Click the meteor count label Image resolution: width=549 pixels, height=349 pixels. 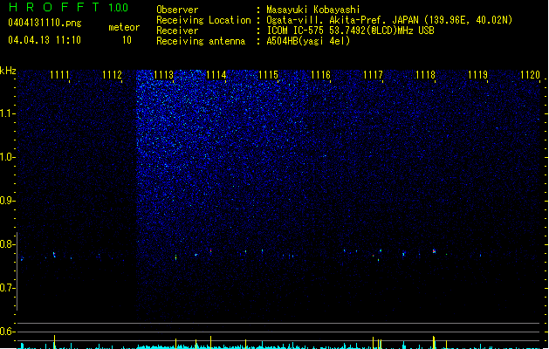(124, 27)
